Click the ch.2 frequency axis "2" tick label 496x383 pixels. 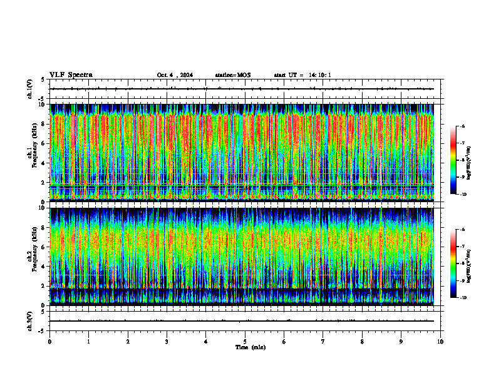click(44, 286)
